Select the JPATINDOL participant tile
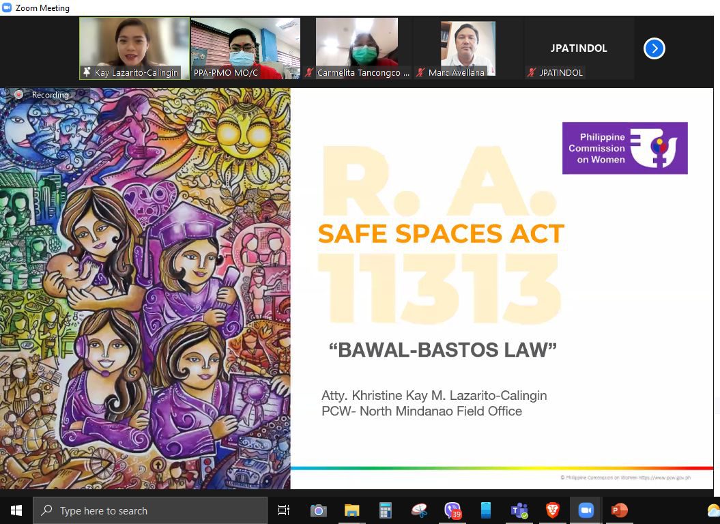720x524 pixels. tap(579, 48)
